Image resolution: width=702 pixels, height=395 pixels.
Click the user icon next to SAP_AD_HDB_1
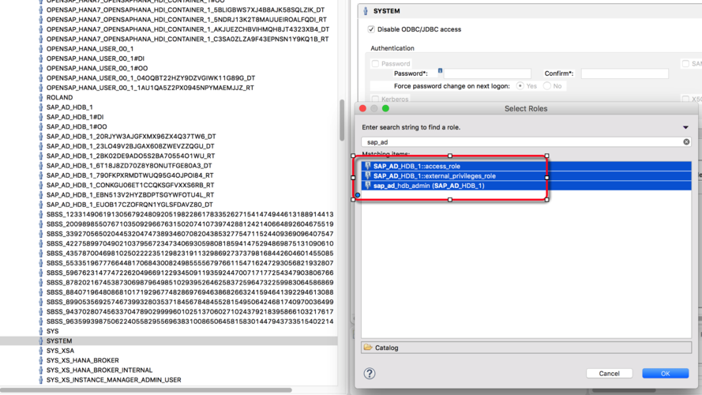click(41, 107)
